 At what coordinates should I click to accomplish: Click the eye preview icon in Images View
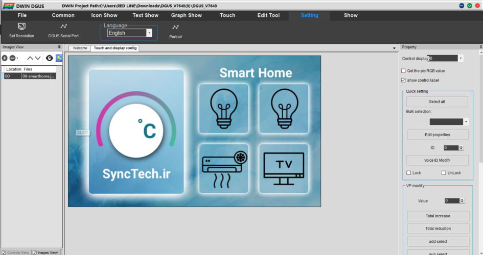[x=50, y=58]
